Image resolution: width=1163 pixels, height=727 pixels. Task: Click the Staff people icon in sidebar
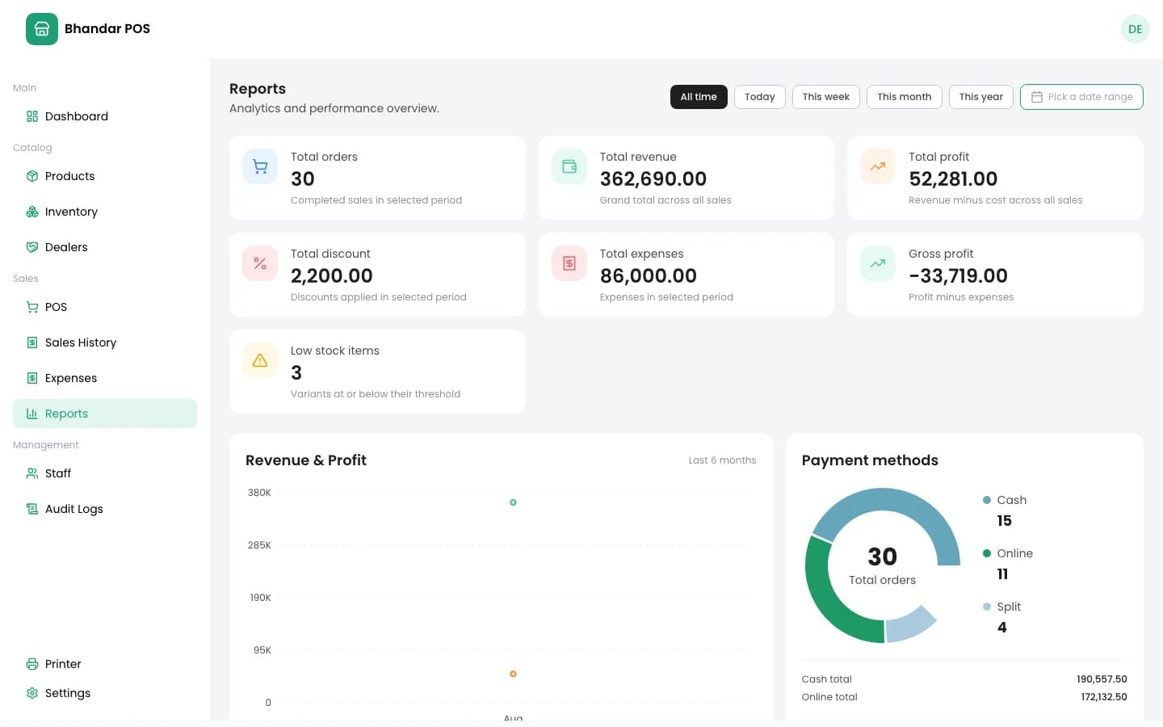point(32,473)
